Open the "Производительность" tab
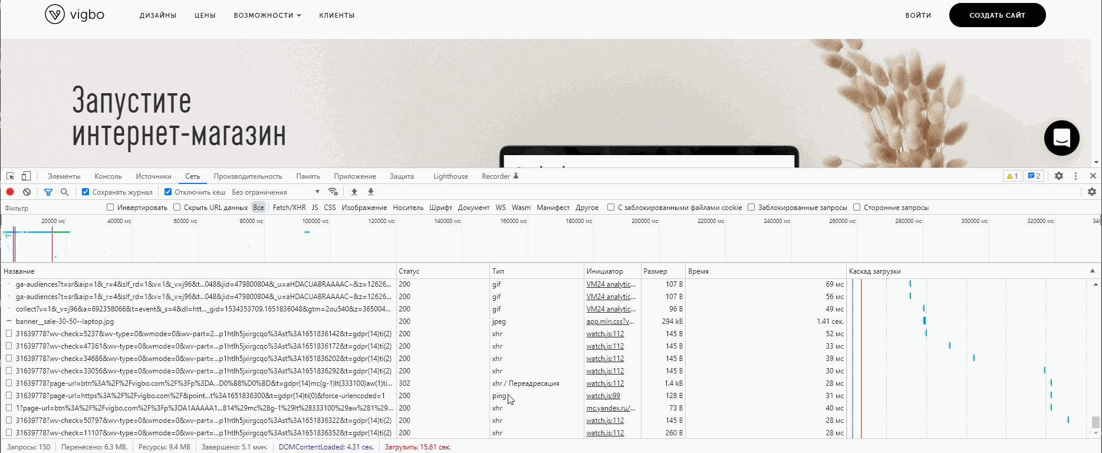The height and width of the screenshot is (453, 1102). [x=248, y=176]
